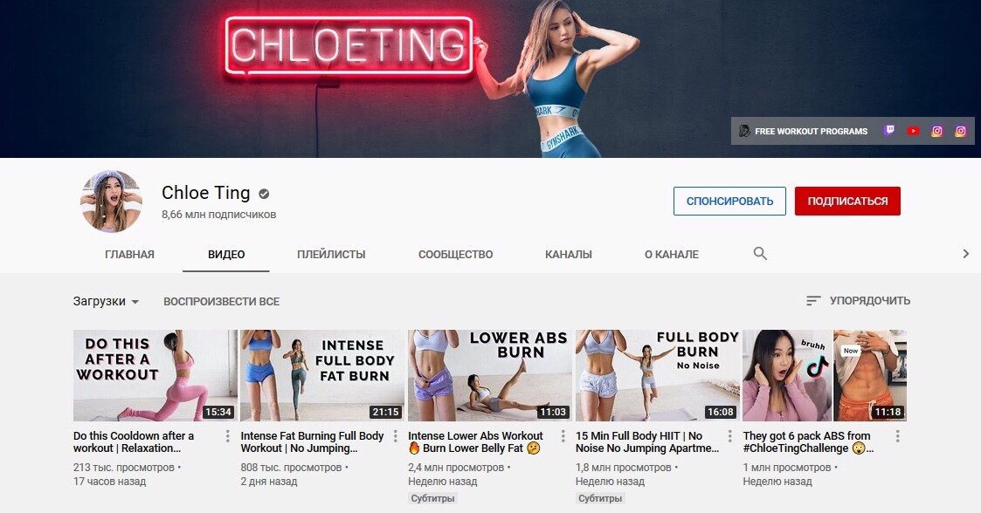Open three-dot menu for Lower Abs Workout video
981x513 pixels.
(x=563, y=436)
